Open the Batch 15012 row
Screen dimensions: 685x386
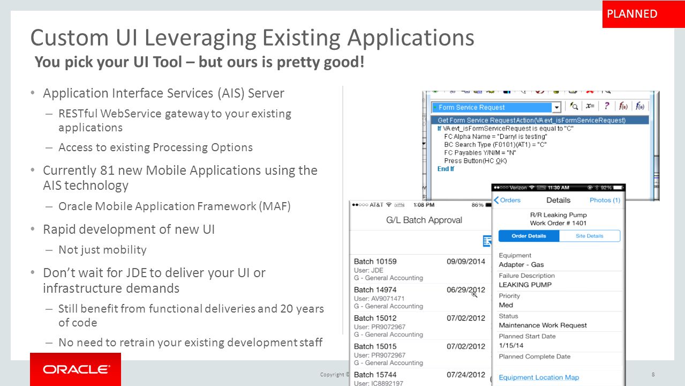(420, 326)
